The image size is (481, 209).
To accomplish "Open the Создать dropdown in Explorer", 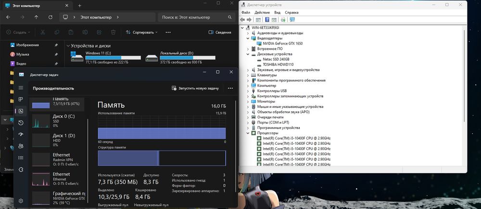I will (x=18, y=32).
